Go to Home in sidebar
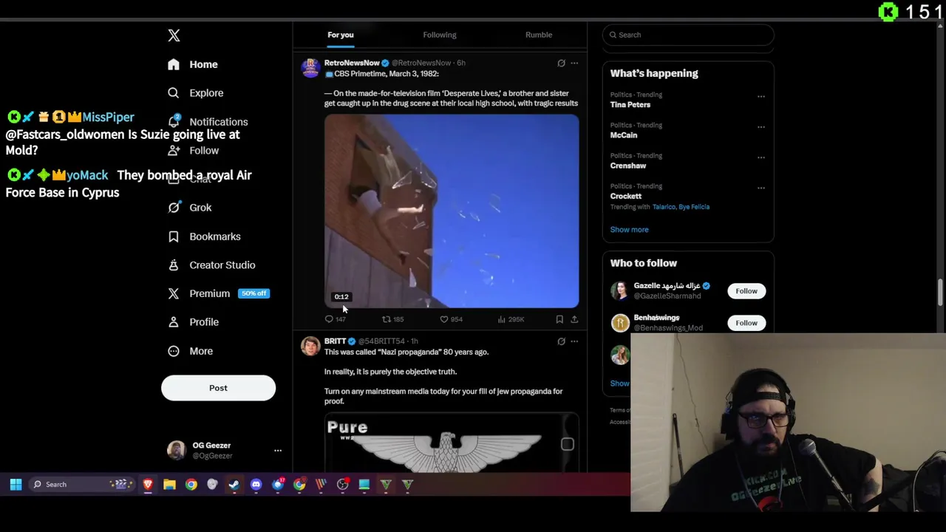Screen dimensions: 946x532 pyautogui.click(x=193, y=64)
